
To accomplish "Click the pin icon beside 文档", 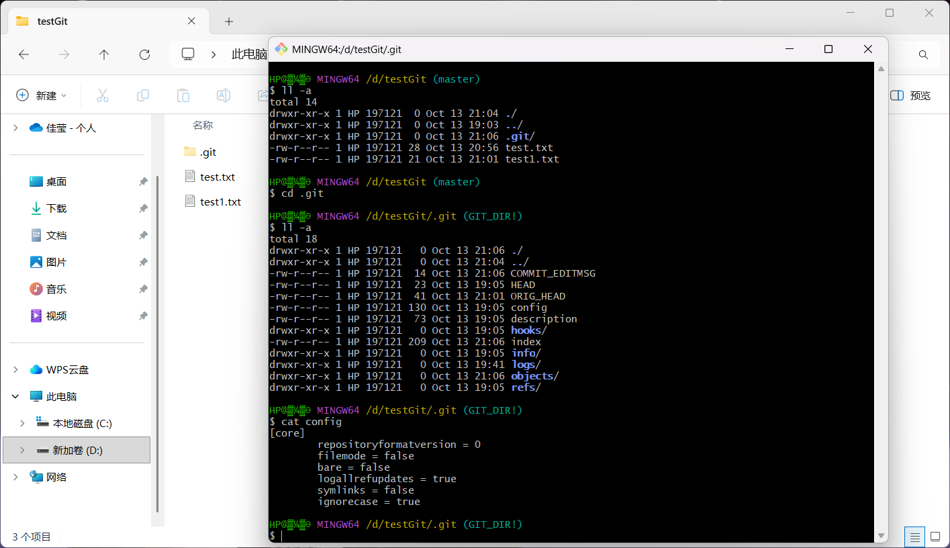I will 143,236.
